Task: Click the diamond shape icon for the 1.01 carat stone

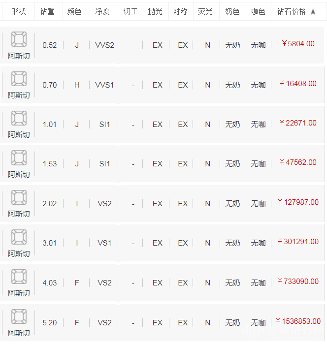Action: point(19,118)
